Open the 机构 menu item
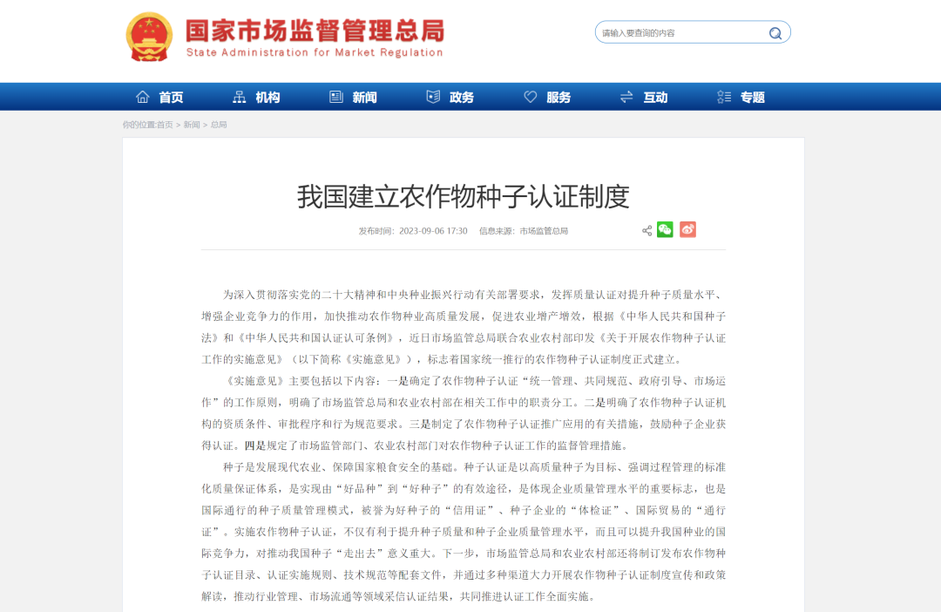Image resolution: width=941 pixels, height=612 pixels. [267, 98]
